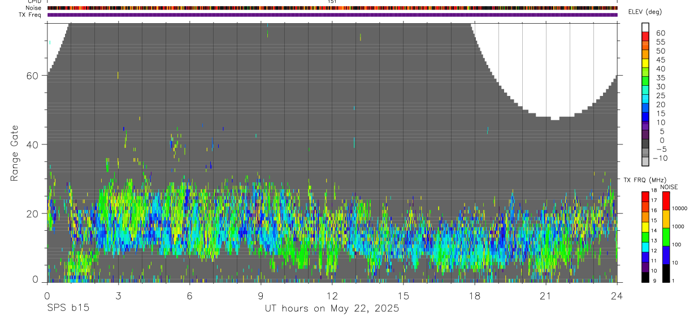Click the lightest gray bottom ELEV swatch
Screen dimensions: 694x320
click(645, 161)
